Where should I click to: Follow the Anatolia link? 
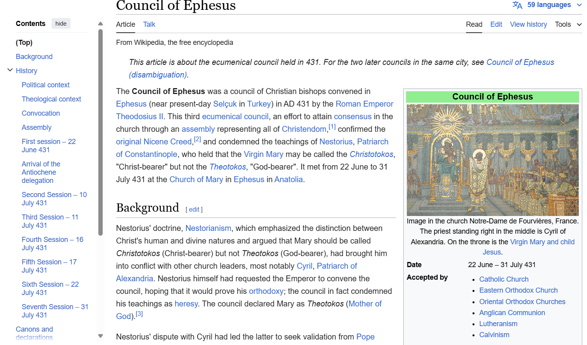pyautogui.click(x=289, y=179)
